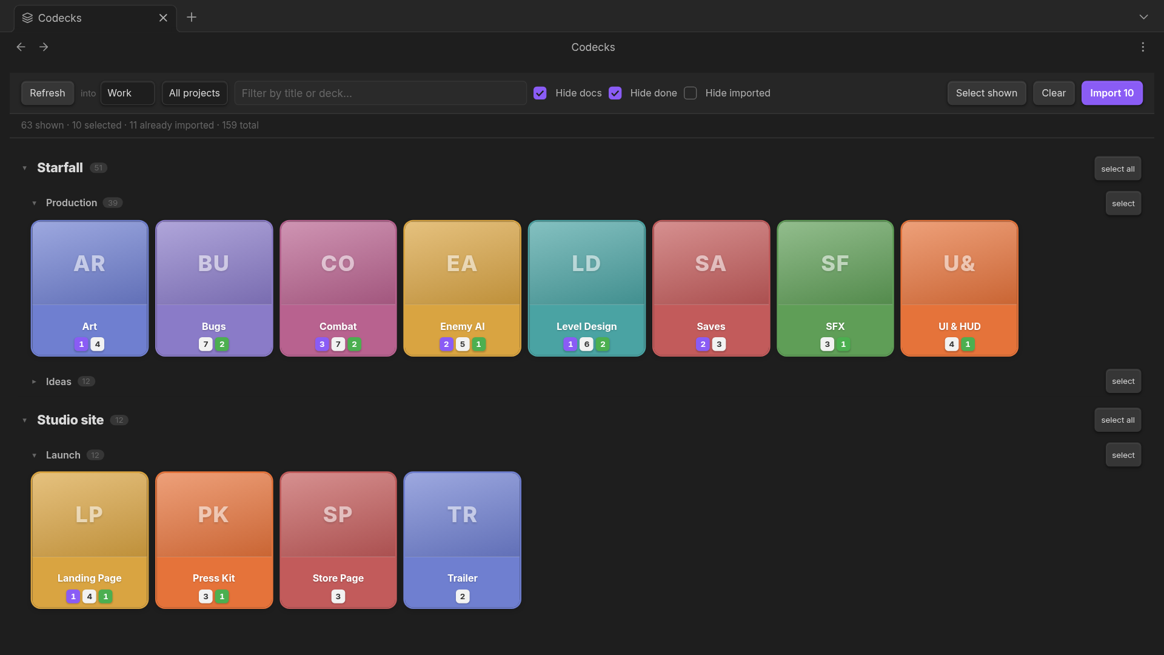The height and width of the screenshot is (655, 1164).
Task: Select the Combat deck card
Action: click(338, 288)
